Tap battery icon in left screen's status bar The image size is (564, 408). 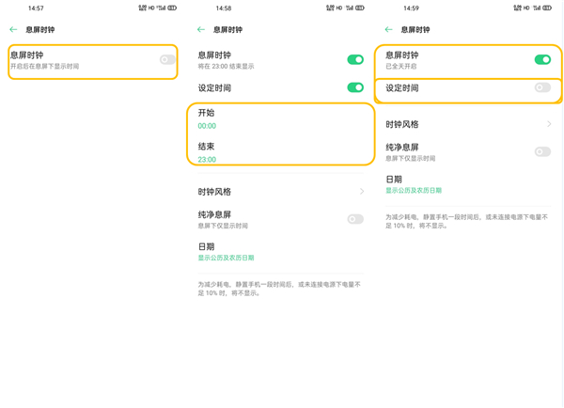(172, 8)
